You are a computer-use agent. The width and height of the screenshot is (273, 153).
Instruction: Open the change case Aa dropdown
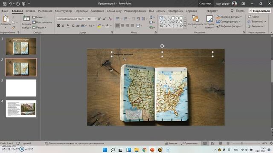pyautogui.click(x=92, y=25)
